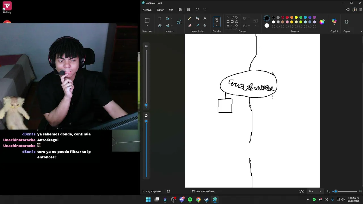Open the account profile picture
The height and width of the screenshot is (204, 363).
(354, 10)
